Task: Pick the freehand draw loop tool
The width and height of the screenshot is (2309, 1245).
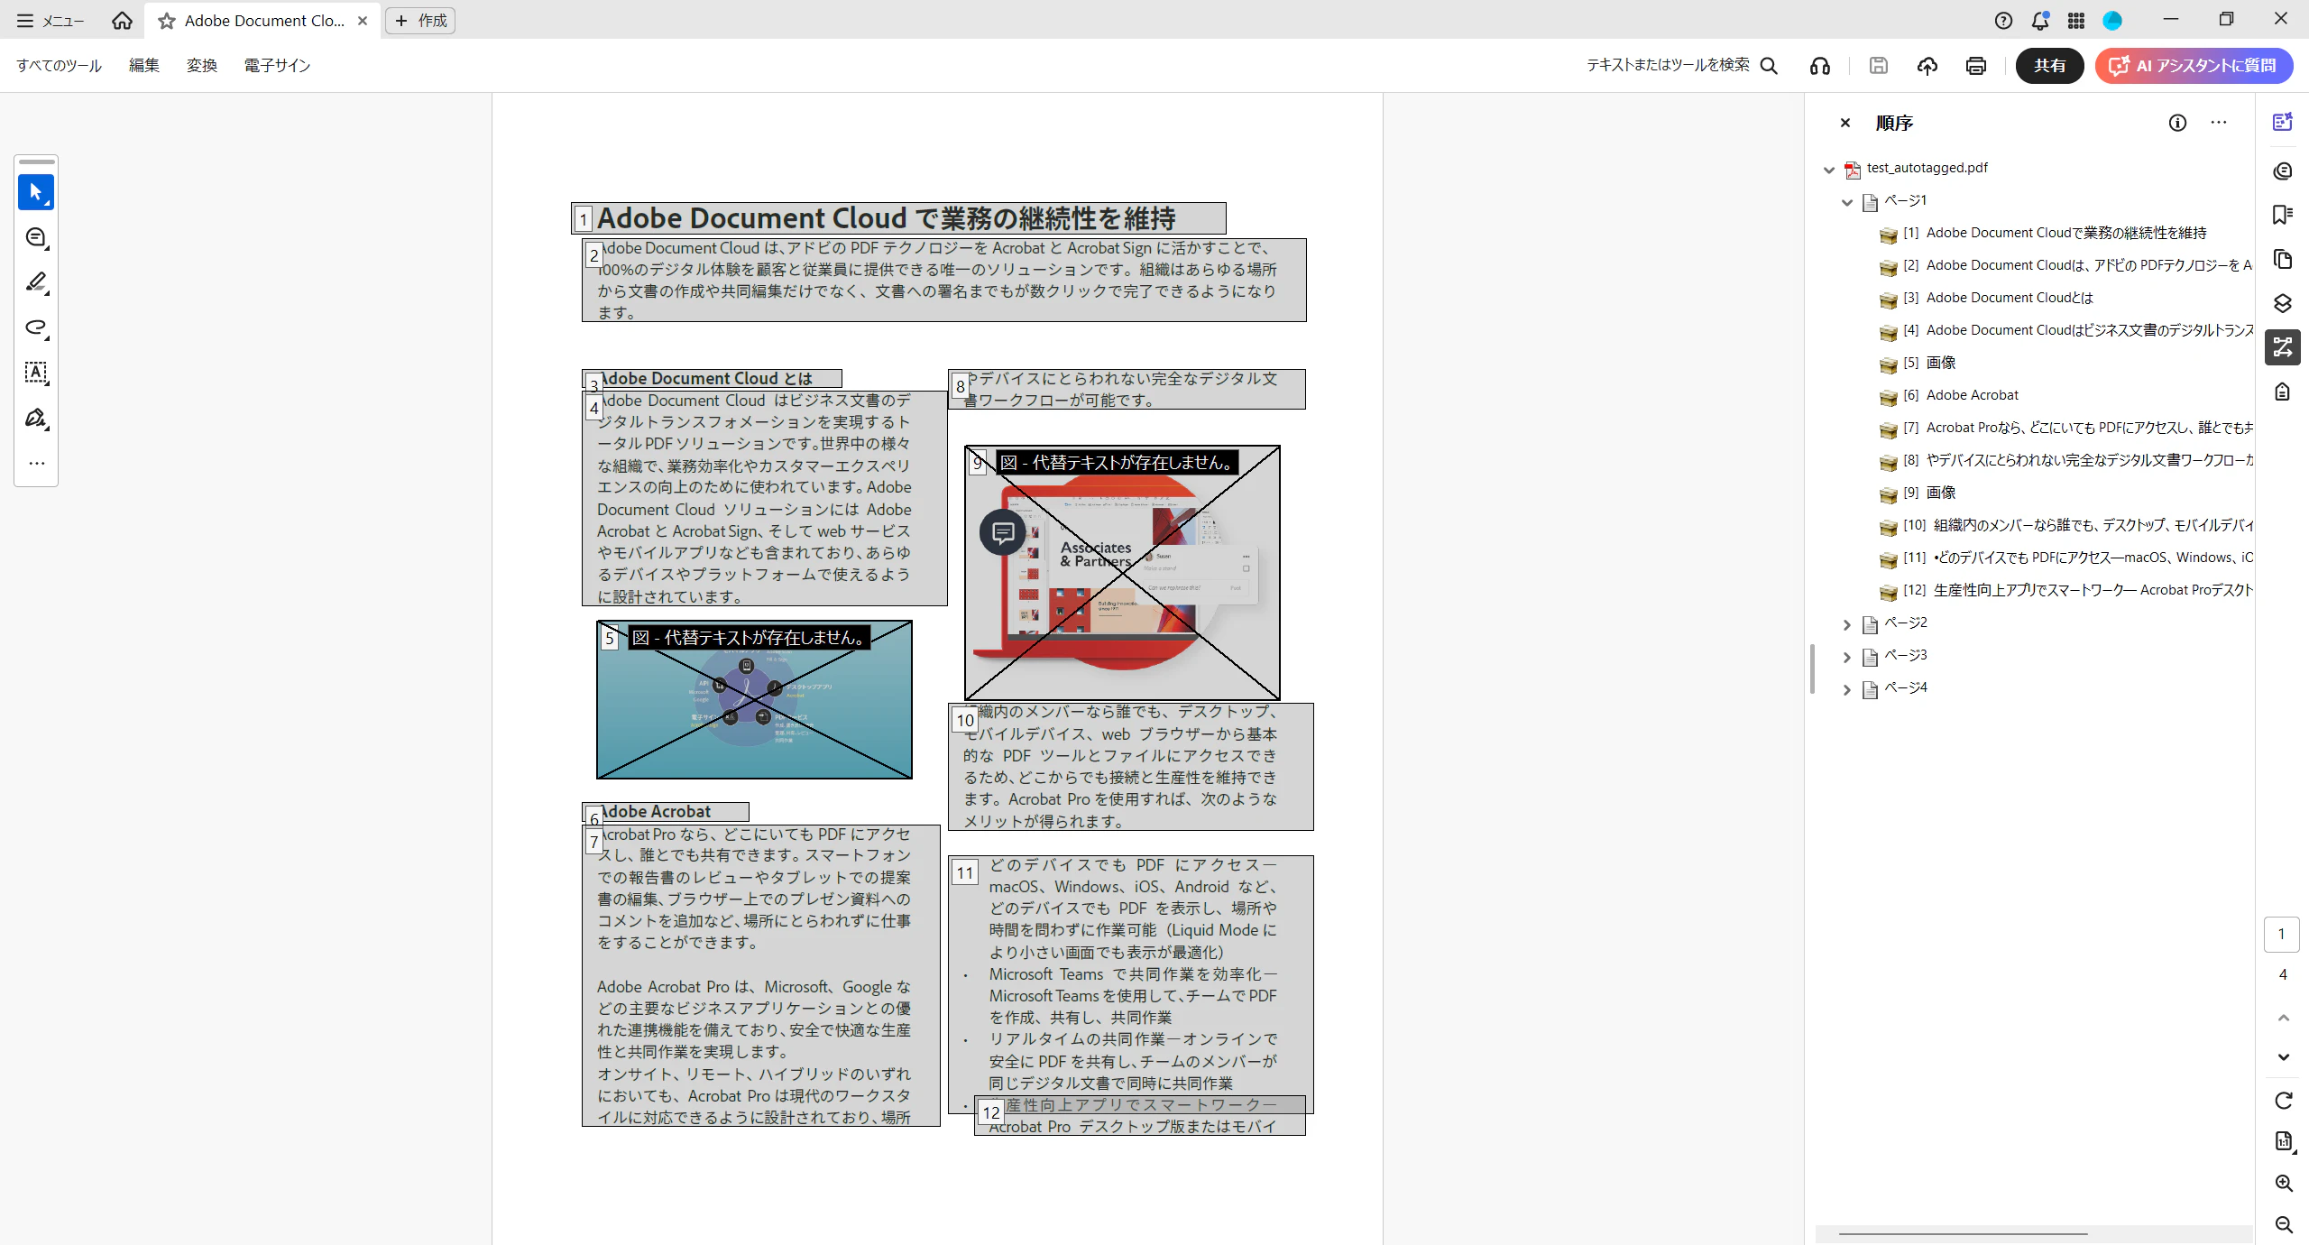Action: (x=36, y=327)
